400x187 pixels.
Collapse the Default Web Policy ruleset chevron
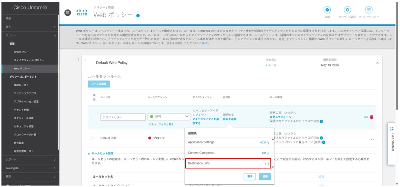[377, 63]
